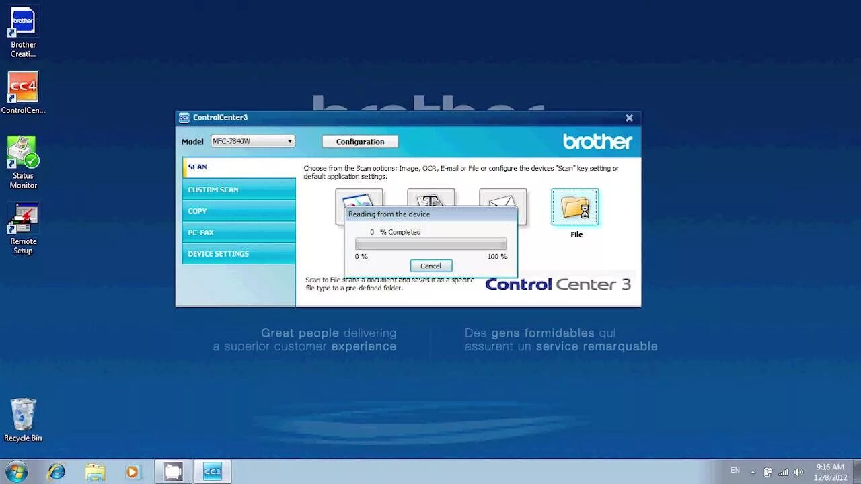861x484 pixels.
Task: Click the Scan to File folder icon
Action: pos(576,206)
